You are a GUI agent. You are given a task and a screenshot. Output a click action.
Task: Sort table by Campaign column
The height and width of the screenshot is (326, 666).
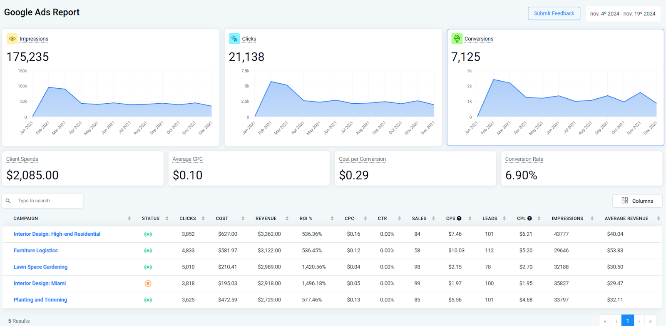tap(129, 219)
